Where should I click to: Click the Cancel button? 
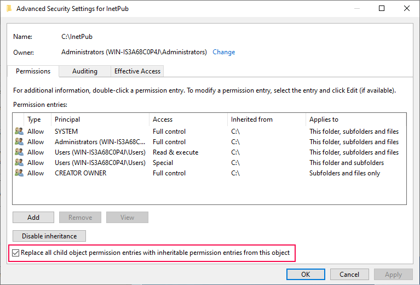coord(349,275)
